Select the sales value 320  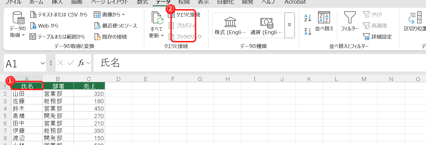pos(89,94)
